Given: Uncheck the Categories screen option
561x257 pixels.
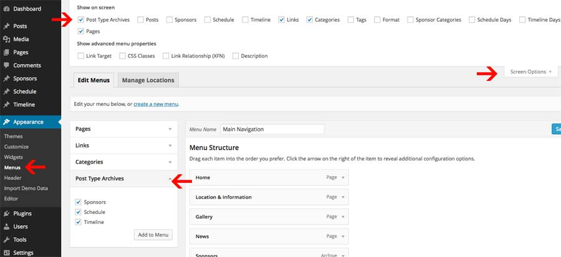Looking at the screenshot, I should click(310, 20).
